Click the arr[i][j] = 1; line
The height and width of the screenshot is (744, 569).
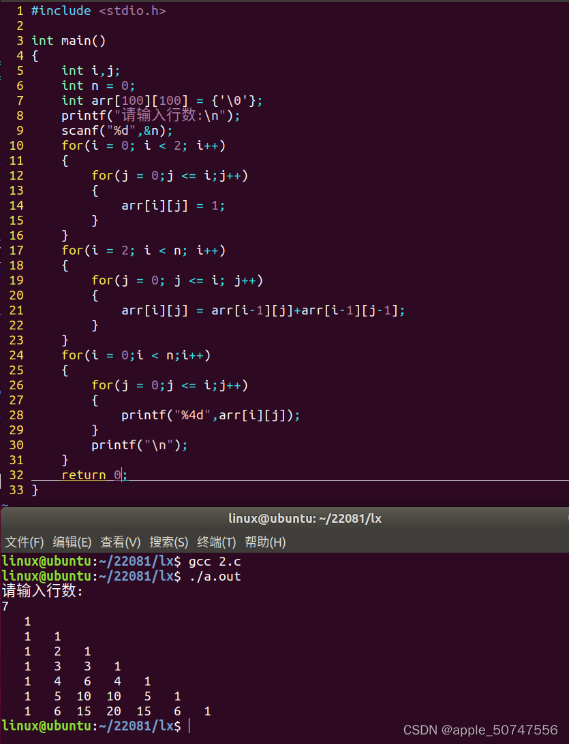[x=173, y=206]
